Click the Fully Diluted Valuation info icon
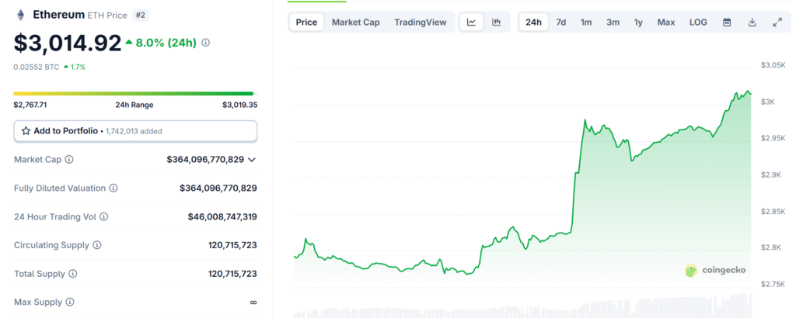 tap(113, 188)
